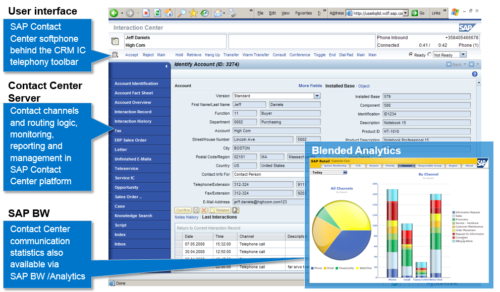Click the Phone blue legend swatch

pos(312,268)
